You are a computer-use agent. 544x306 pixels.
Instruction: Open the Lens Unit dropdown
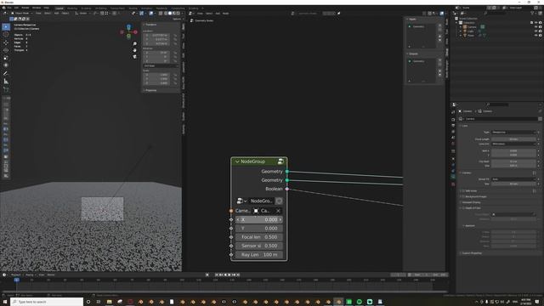pos(513,144)
